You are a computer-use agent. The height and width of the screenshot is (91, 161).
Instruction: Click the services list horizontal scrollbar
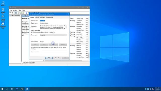pyautogui.click(x=63, y=61)
